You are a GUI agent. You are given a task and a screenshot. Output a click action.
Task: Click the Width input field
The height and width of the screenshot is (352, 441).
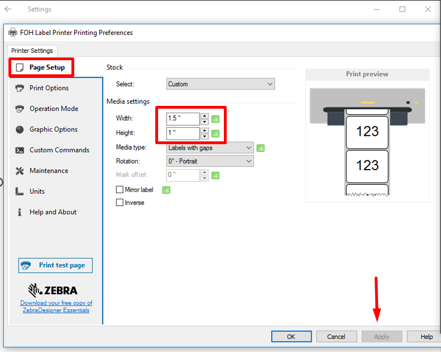[183, 119]
